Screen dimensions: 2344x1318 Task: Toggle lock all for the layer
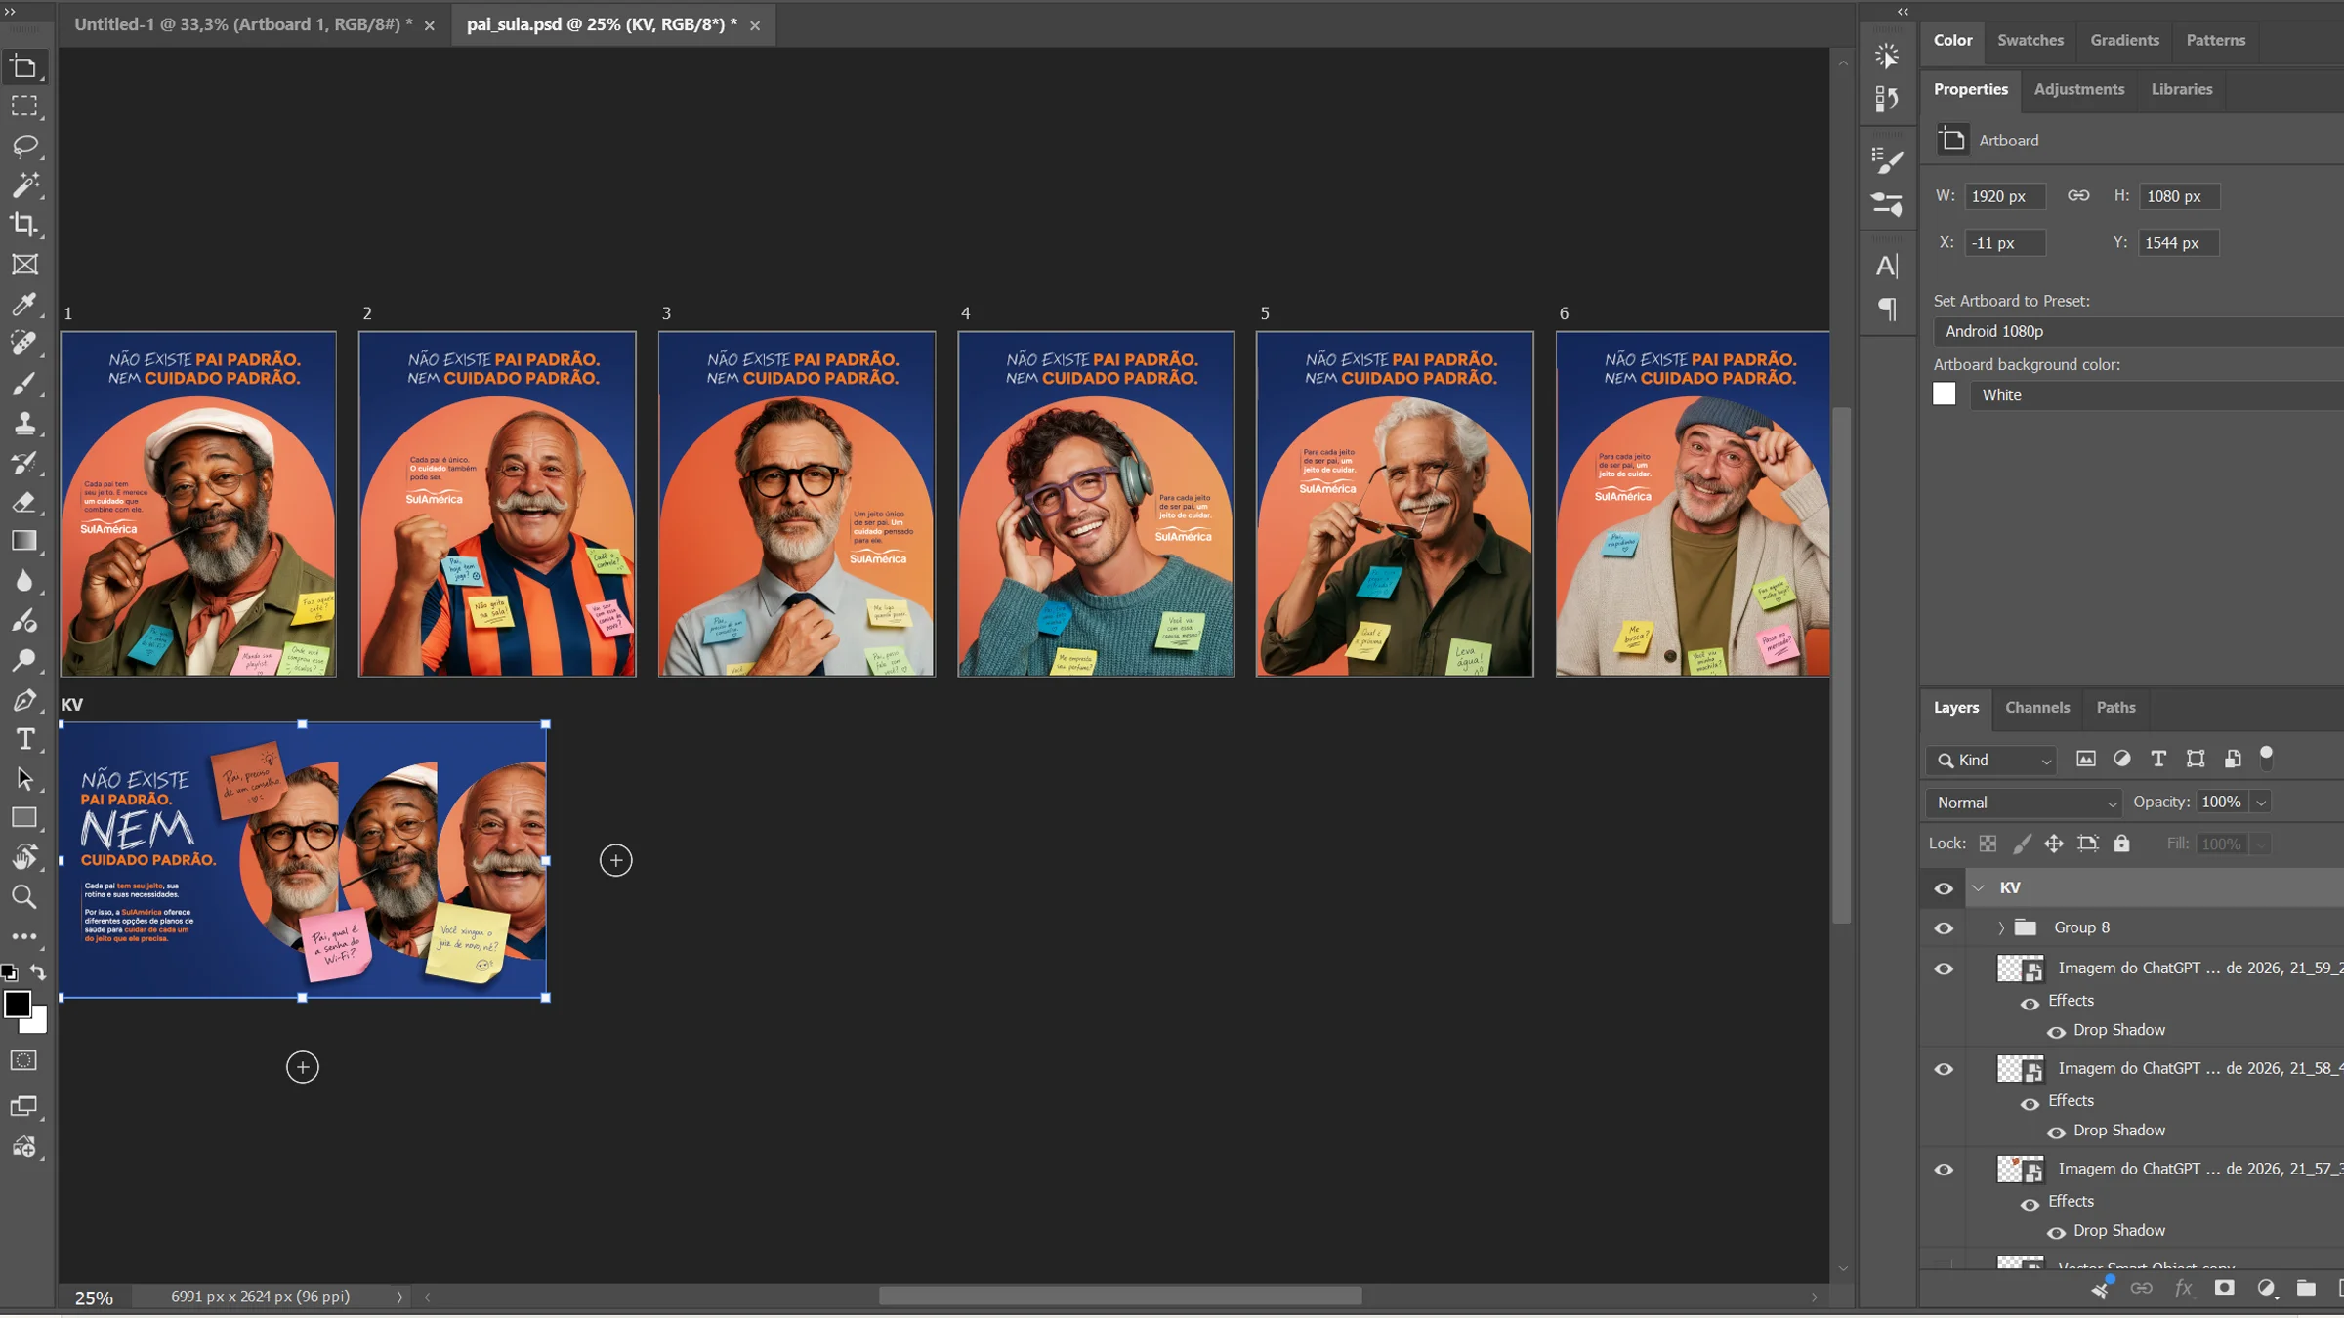click(2121, 844)
